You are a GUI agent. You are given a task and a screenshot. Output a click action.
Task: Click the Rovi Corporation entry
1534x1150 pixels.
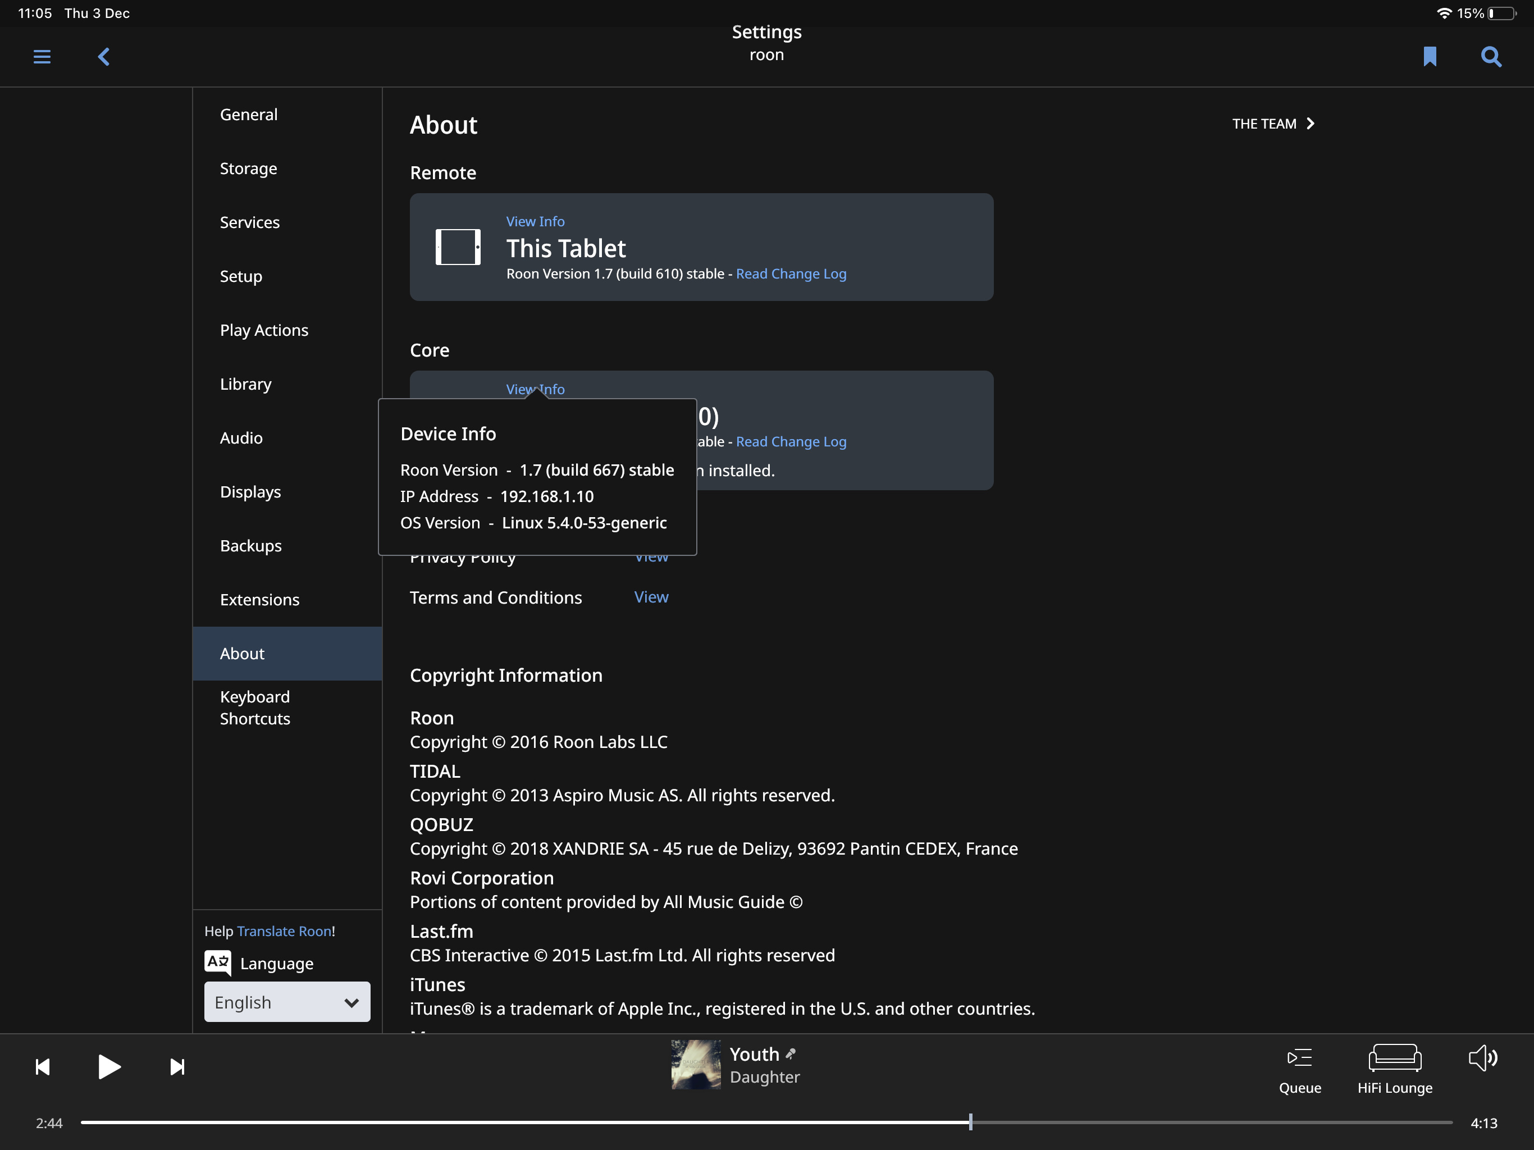(606, 890)
